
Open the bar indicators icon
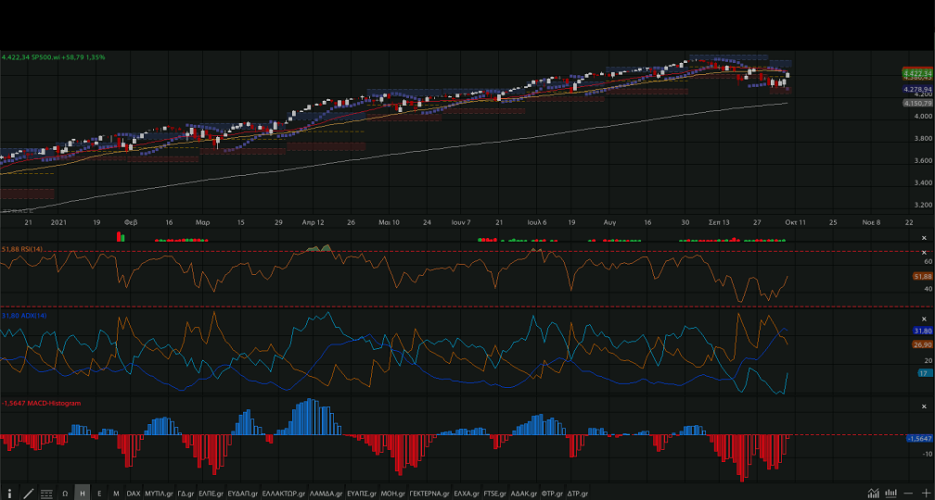pyautogui.click(x=890, y=493)
